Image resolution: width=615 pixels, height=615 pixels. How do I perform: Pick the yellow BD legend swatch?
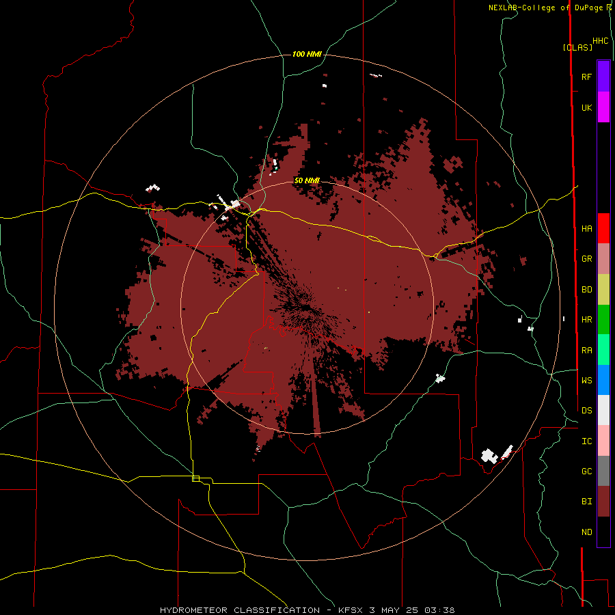point(603,289)
